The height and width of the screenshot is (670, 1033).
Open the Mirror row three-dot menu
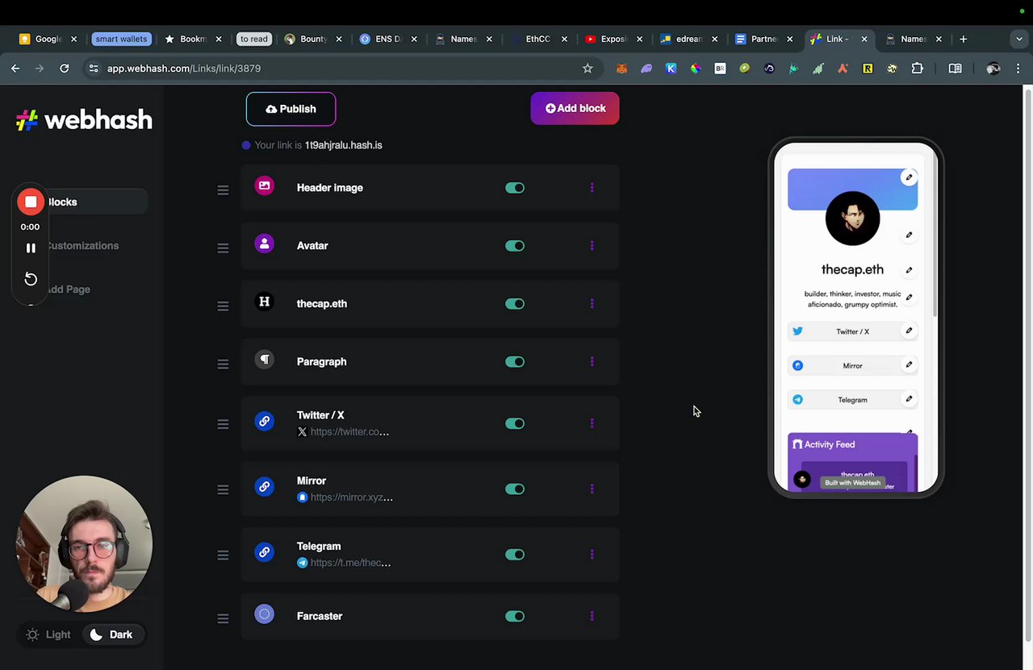coord(592,489)
